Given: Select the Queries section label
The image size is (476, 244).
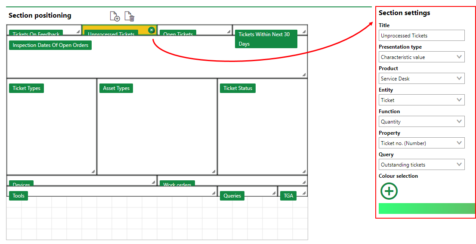Looking at the screenshot, I should coord(232,196).
